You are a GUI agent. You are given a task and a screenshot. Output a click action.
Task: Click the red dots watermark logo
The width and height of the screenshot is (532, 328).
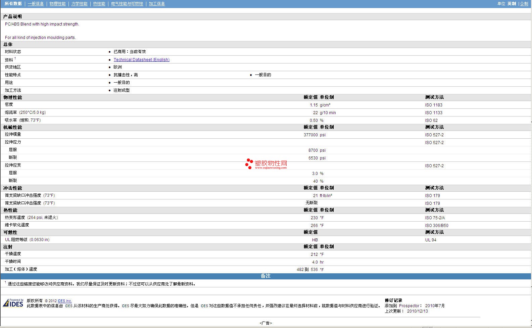click(x=249, y=163)
